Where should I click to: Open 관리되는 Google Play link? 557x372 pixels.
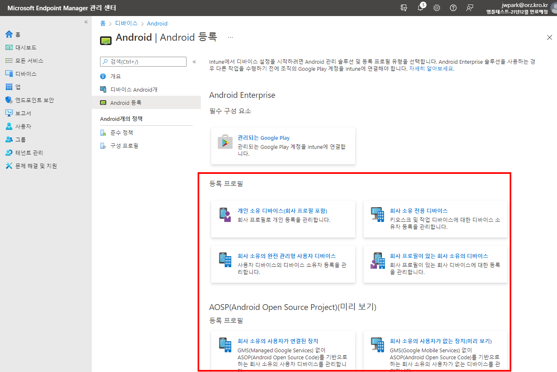click(263, 138)
